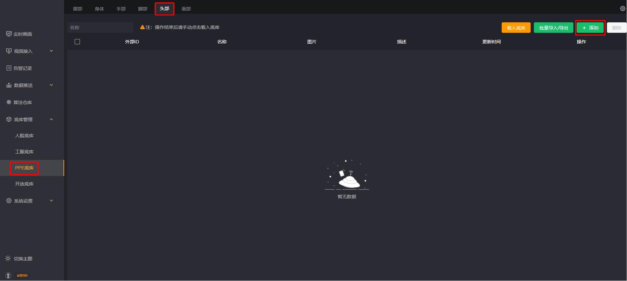Click the green 添加 button
Viewport: 627px width, 281px height.
[x=590, y=28]
